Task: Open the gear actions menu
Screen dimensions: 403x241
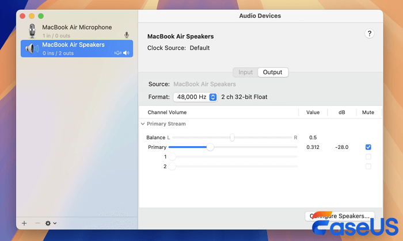Action: [x=51, y=223]
